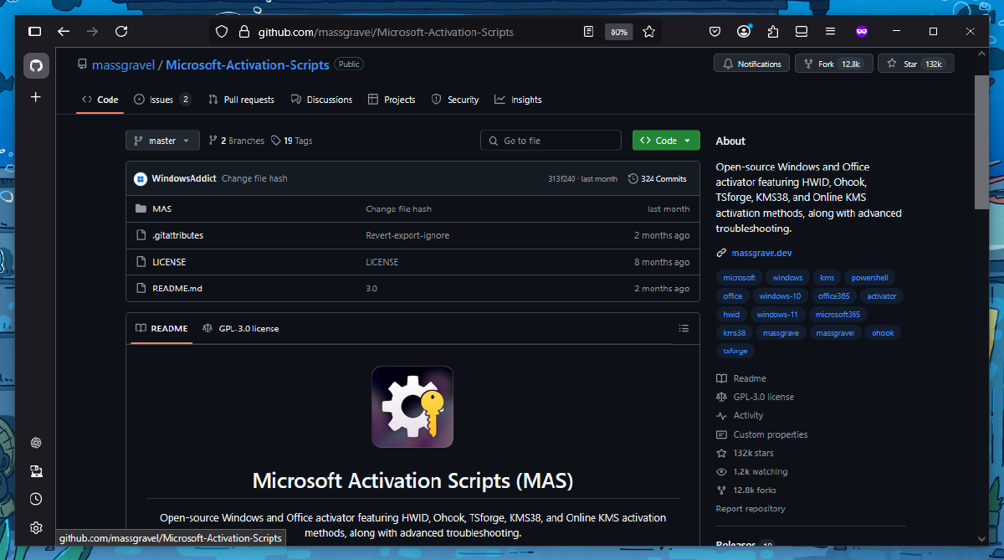The image size is (1004, 560).
Task: Open the LICENSE file
Action: pos(169,262)
